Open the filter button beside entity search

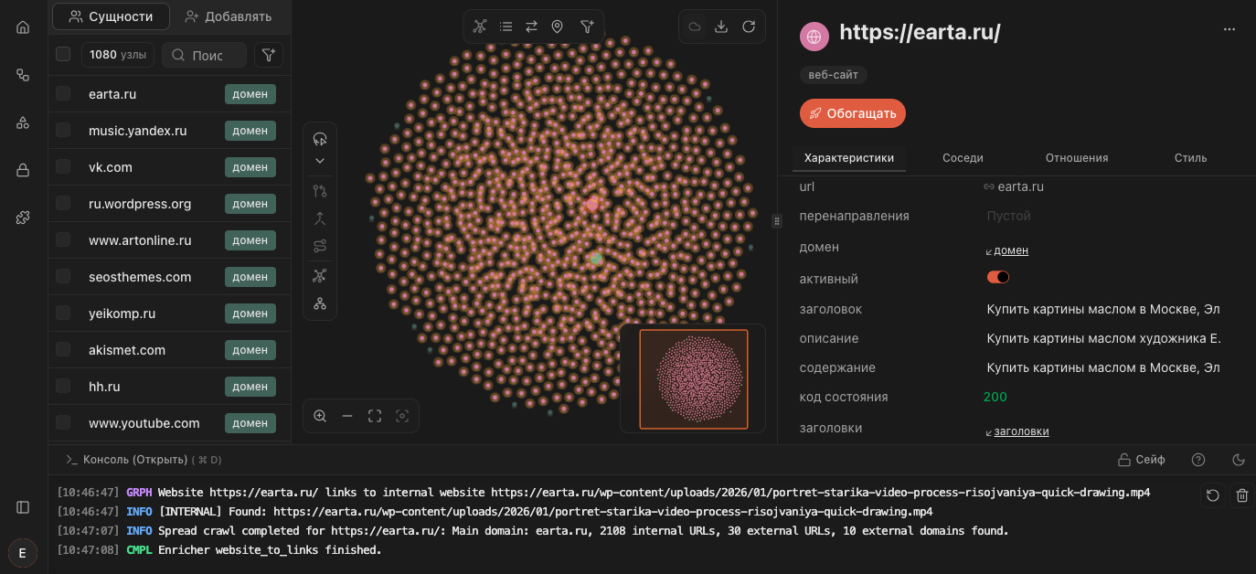click(x=268, y=55)
